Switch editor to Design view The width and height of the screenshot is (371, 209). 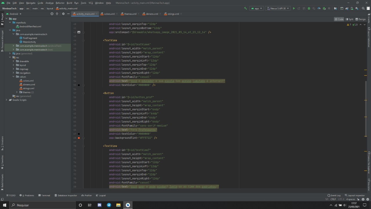coord(361,19)
